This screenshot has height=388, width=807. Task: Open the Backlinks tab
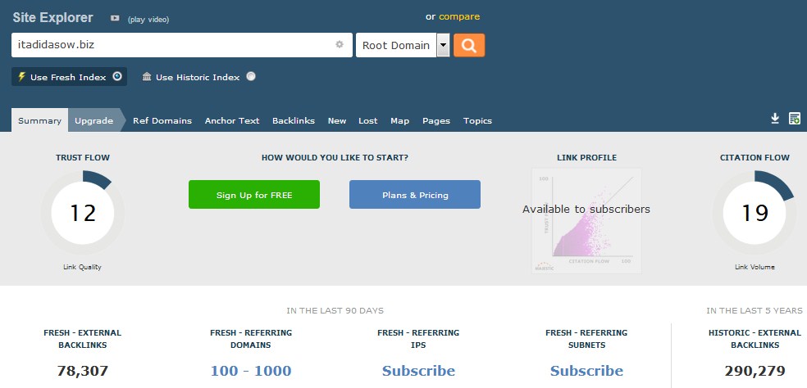point(294,121)
